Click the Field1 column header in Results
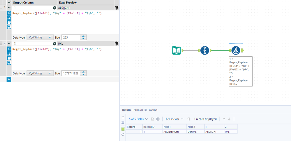The width and height of the screenshot is (291, 141). (x=175, y=127)
